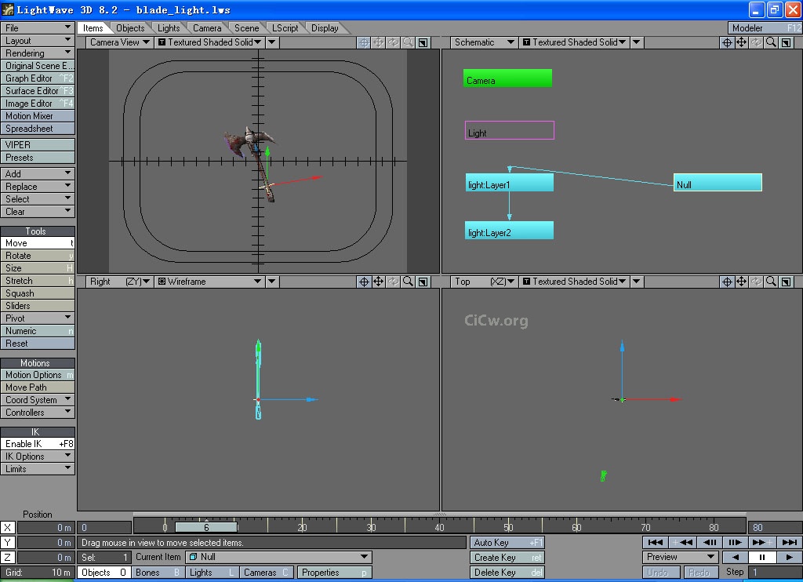Click the center-view icon in Schematic viewport
Viewport: 803px width, 582px height.
[x=727, y=42]
